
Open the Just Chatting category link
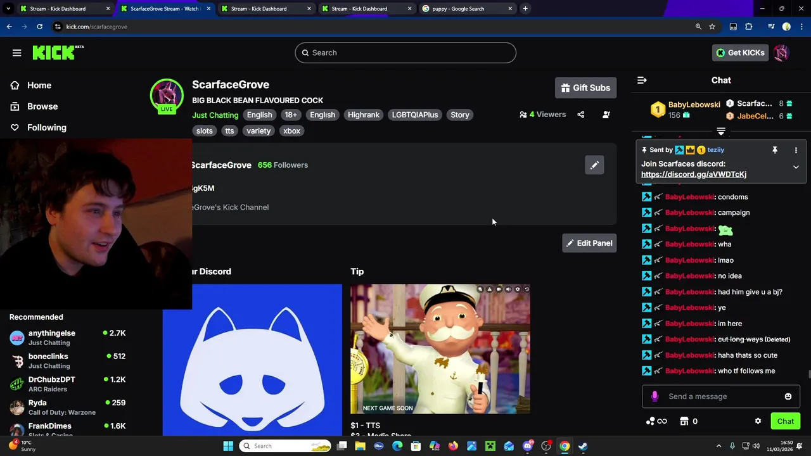[215, 115]
